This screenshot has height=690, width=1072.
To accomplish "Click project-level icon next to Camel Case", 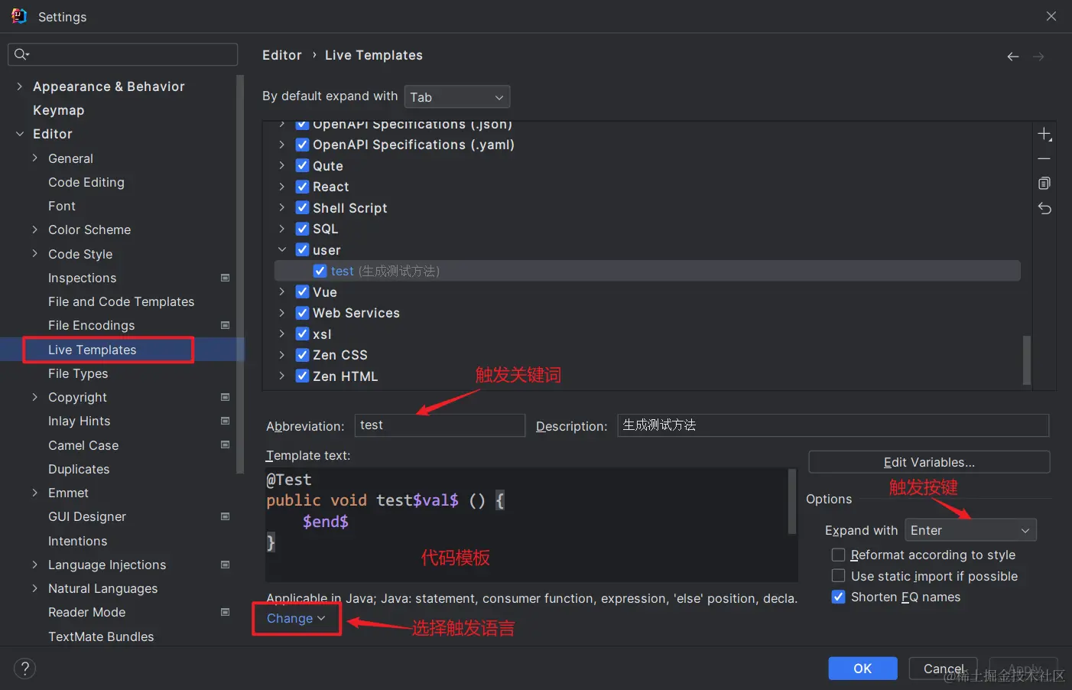I will click(225, 444).
